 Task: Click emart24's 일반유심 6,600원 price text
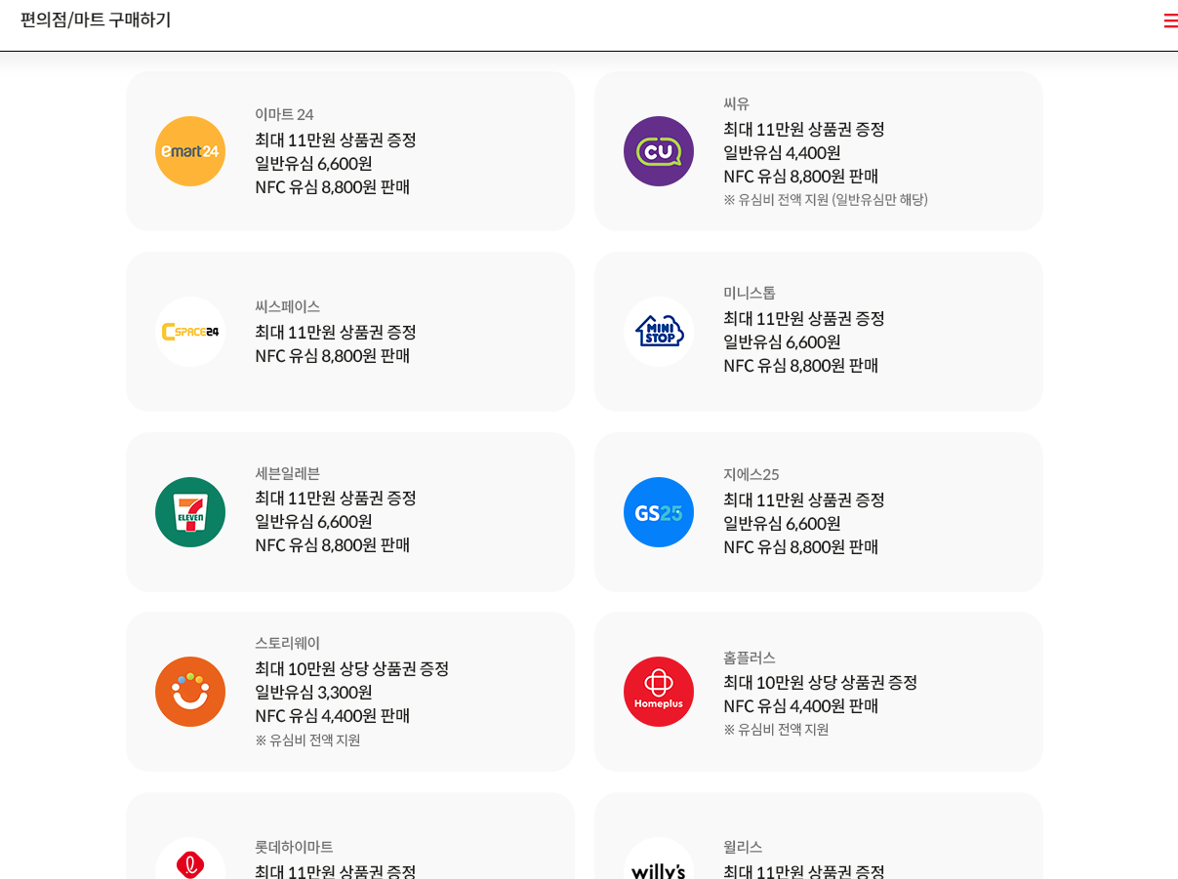pyautogui.click(x=313, y=163)
